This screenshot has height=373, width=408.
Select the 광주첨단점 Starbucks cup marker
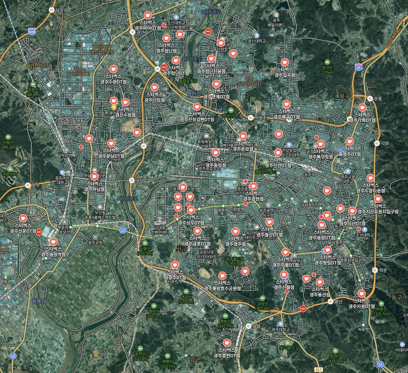pyautogui.click(x=166, y=38)
